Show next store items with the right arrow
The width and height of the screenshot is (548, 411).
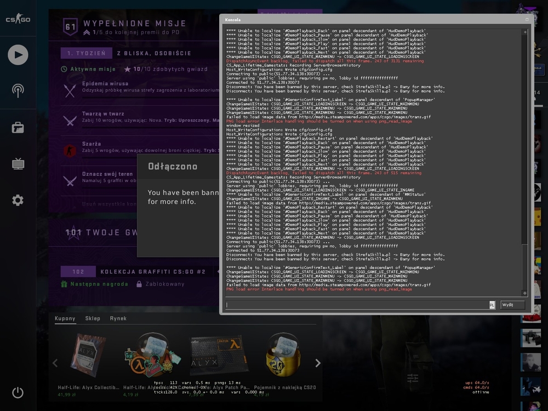pyautogui.click(x=318, y=363)
